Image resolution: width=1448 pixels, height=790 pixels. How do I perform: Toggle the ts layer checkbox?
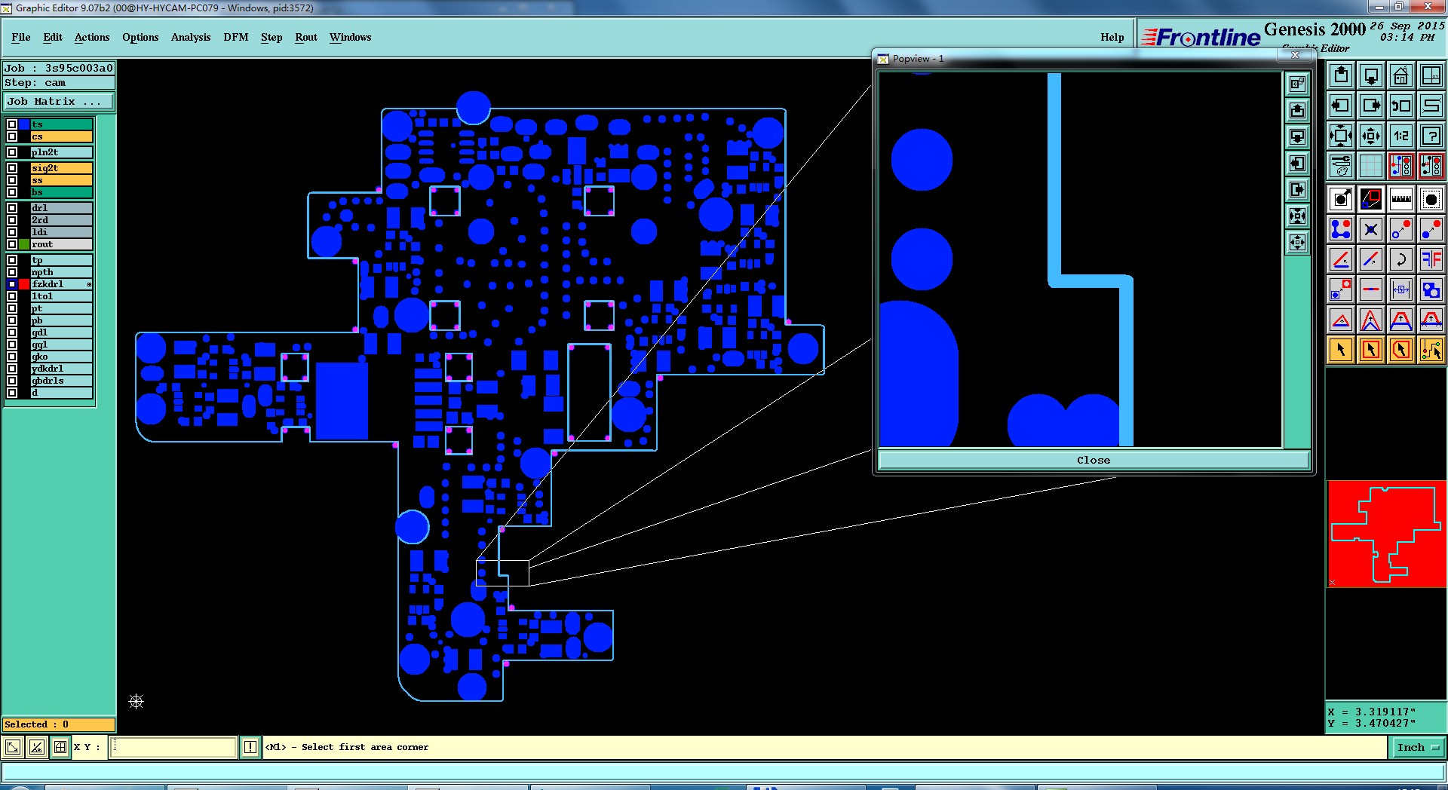click(x=12, y=124)
